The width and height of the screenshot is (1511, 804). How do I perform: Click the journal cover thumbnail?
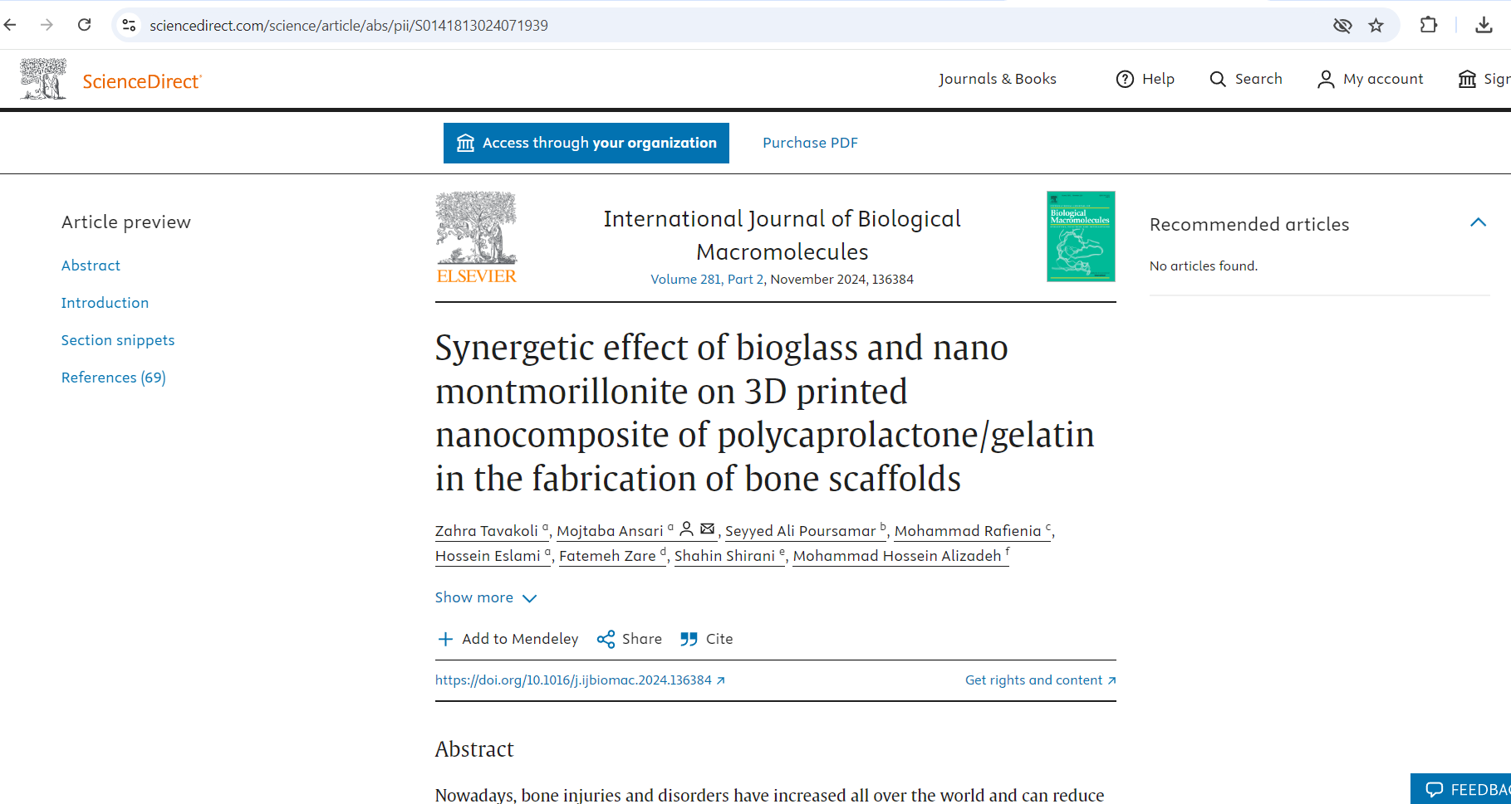pyautogui.click(x=1081, y=236)
